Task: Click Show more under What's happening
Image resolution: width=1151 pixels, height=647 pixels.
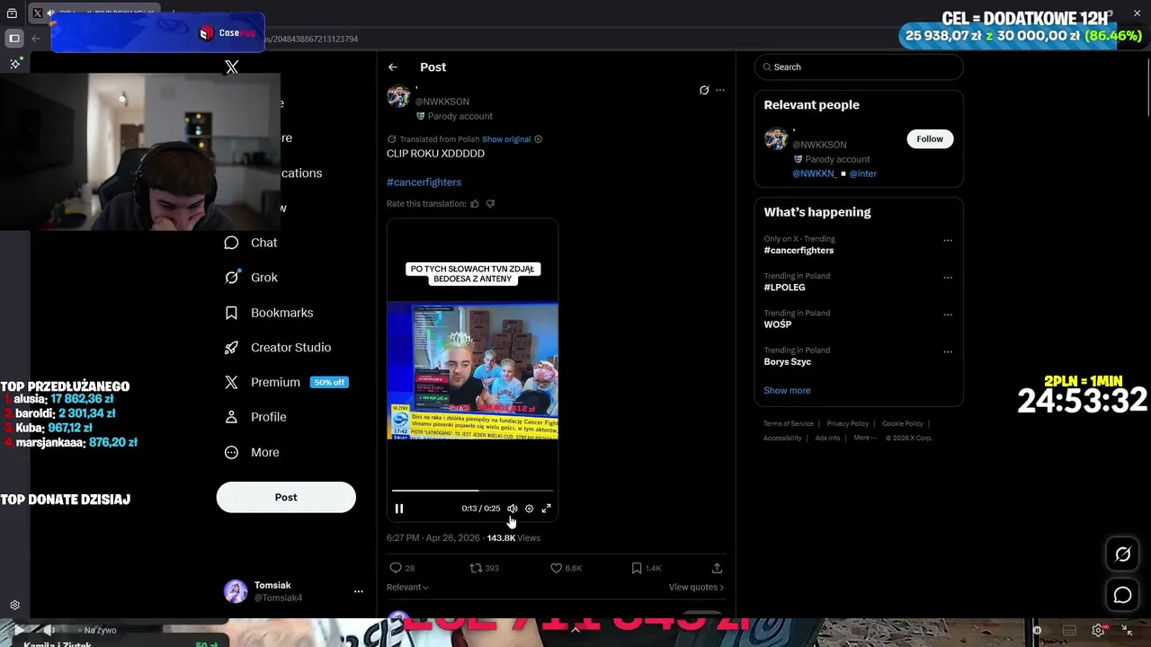Action: 787,391
